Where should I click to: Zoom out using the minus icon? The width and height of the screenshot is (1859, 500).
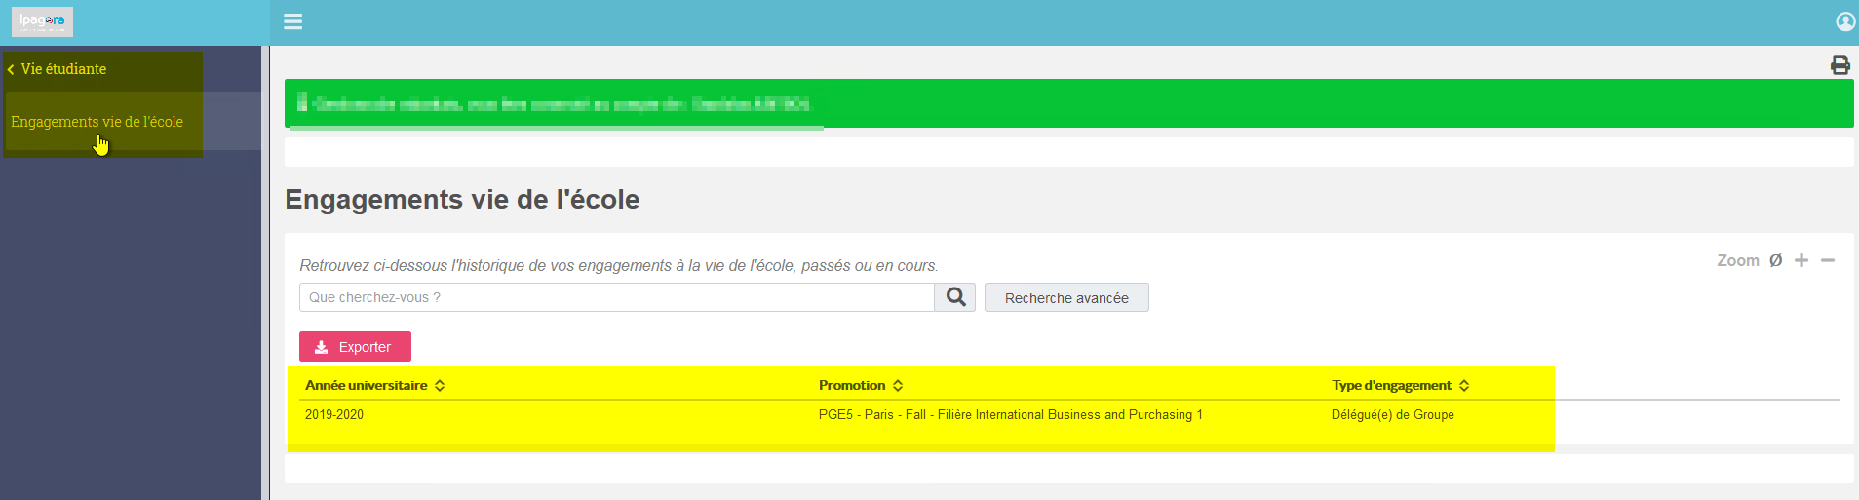point(1828,260)
